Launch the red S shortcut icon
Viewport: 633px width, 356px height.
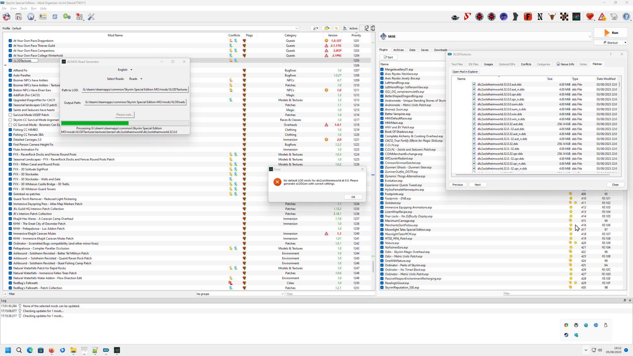[x=467, y=16]
